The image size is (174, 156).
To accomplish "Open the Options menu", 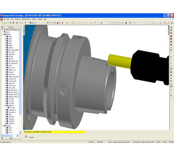I will [x=34, y=19].
